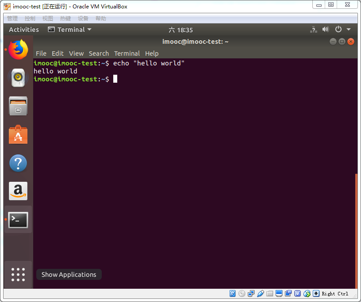Click the volume speaker icon in top bar

point(326,29)
